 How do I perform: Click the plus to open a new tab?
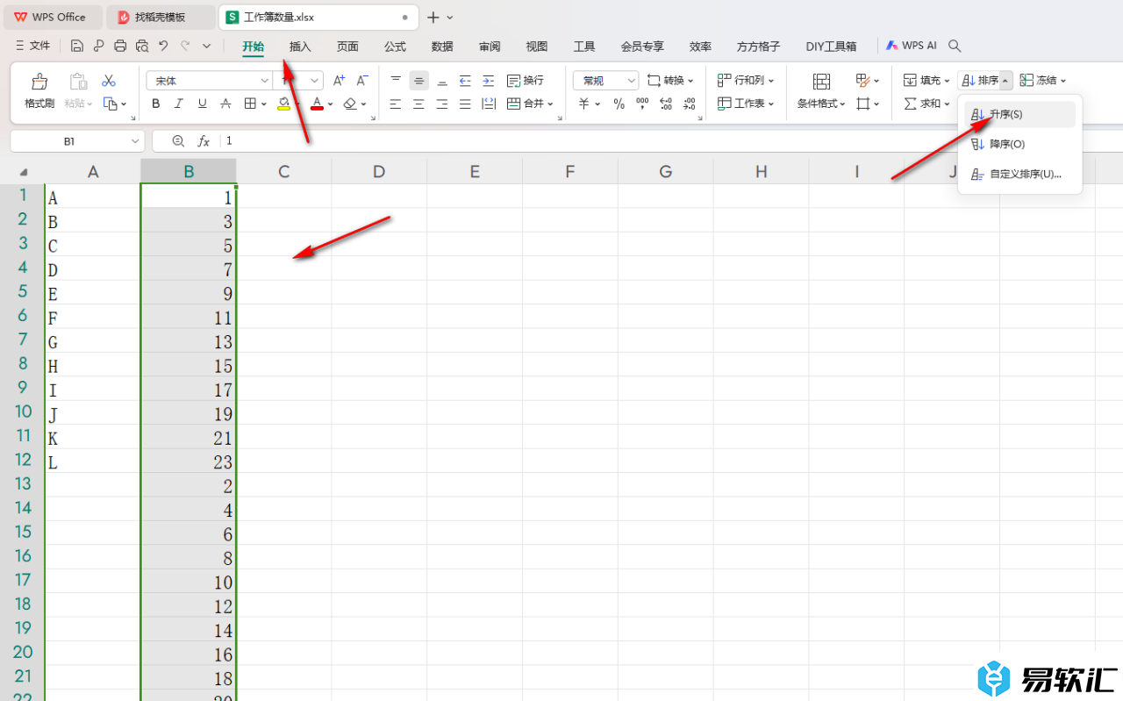coord(433,18)
